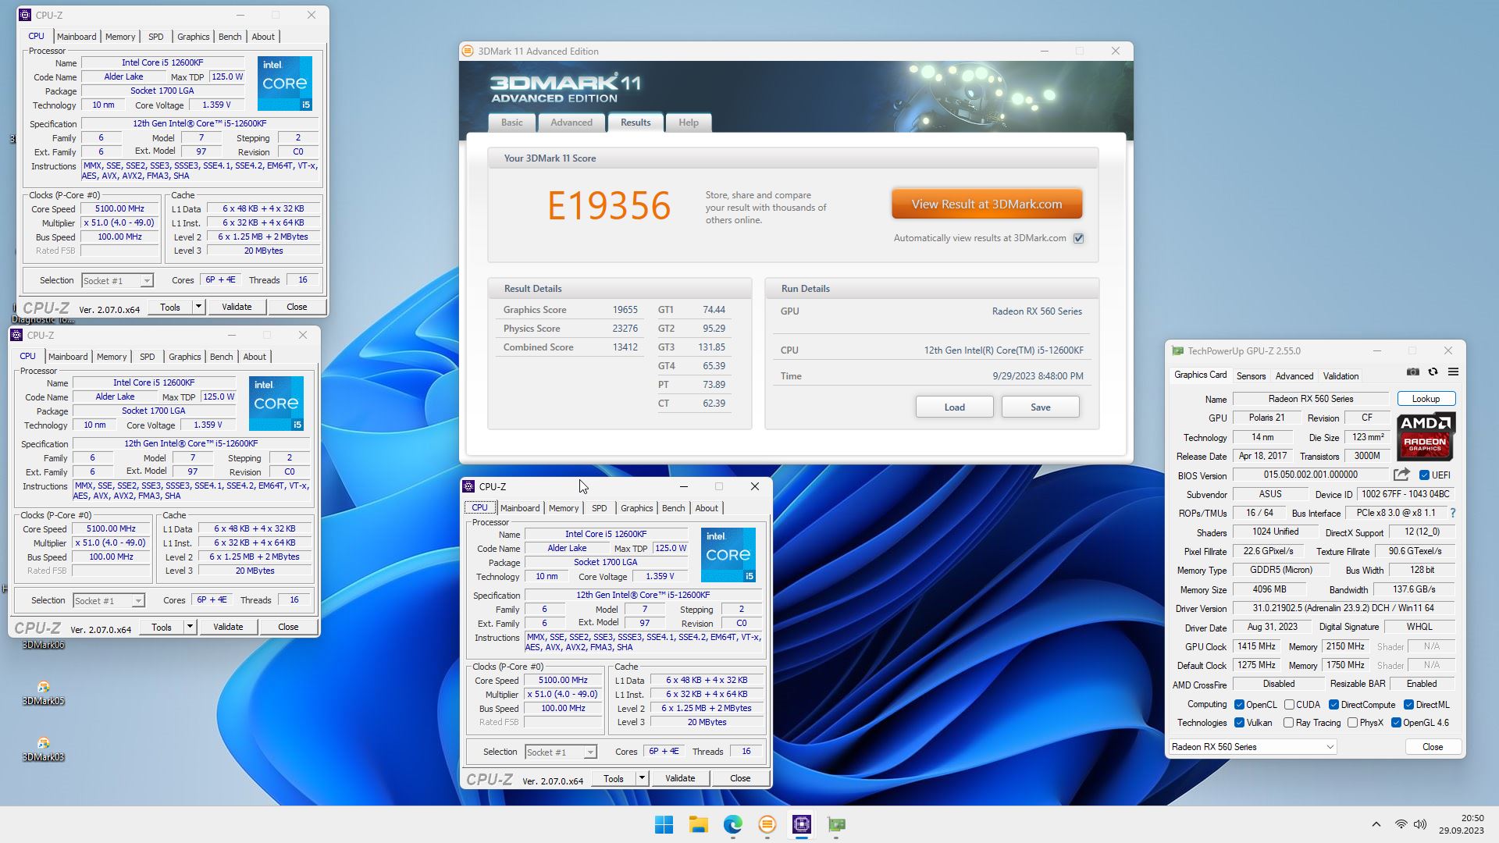The height and width of the screenshot is (843, 1499).
Task: Open Socket #1 selection in top-left CPU-Z
Action: [117, 281]
